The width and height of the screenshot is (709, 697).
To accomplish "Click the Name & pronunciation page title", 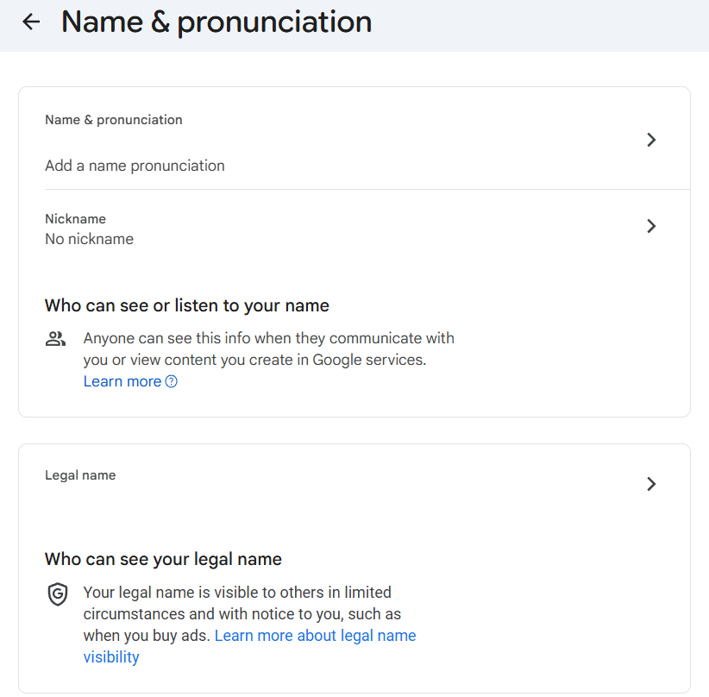I will 215,22.
